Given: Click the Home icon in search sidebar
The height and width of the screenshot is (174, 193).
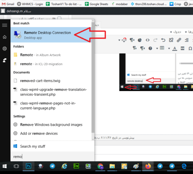Looking at the screenshot, I should [5, 37].
